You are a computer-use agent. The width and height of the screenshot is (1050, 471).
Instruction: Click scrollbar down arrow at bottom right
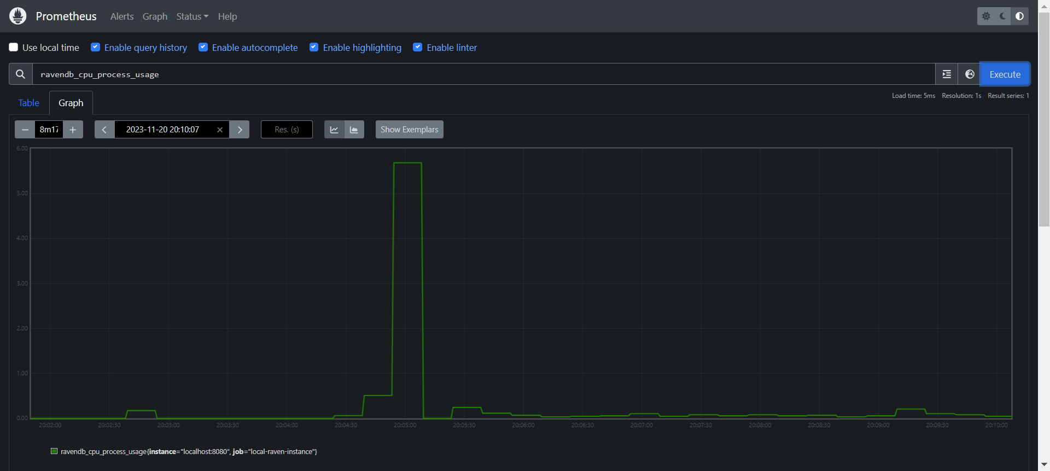[1044, 464]
